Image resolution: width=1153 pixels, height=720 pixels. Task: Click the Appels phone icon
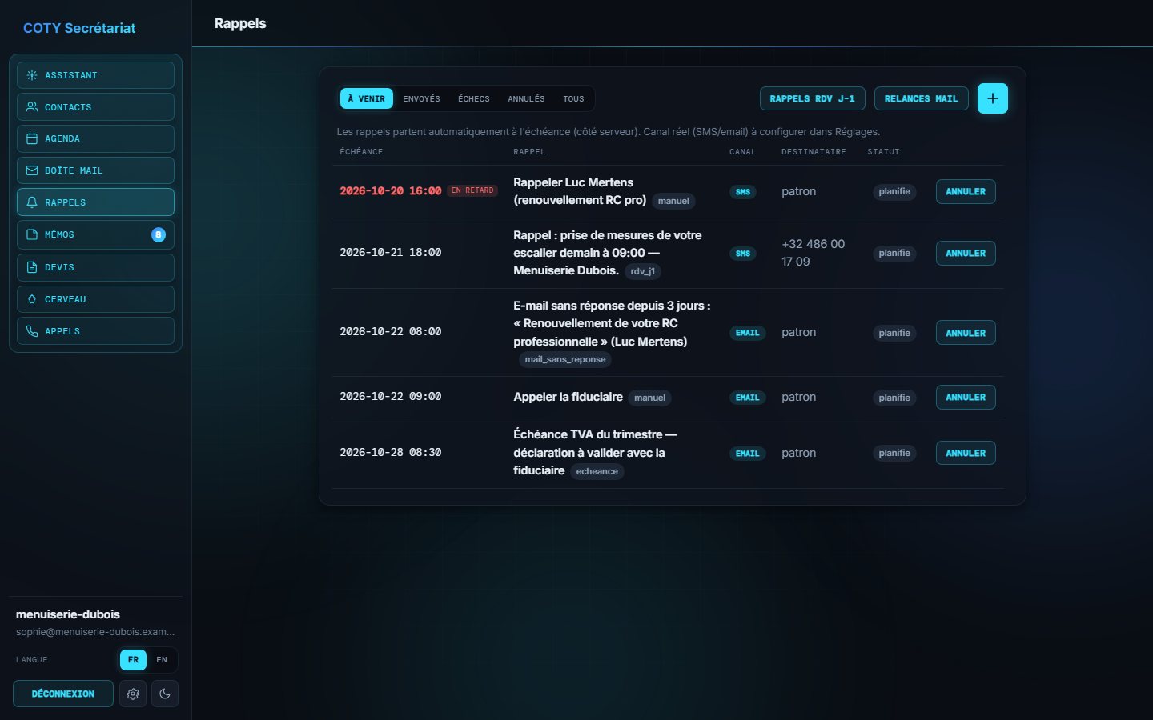32,331
